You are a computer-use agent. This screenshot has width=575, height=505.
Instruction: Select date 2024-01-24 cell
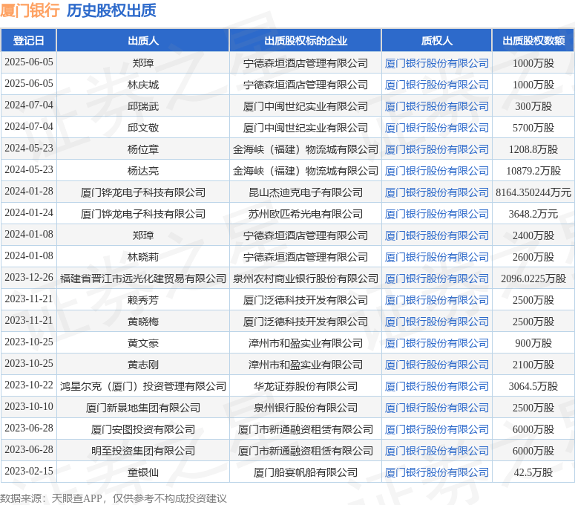[29, 214]
